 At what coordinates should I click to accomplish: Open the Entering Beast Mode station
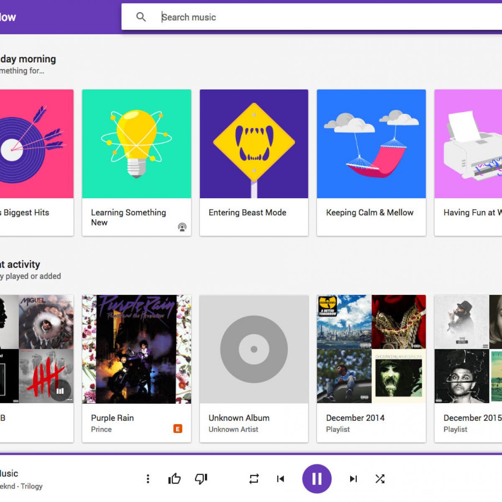[254, 144]
